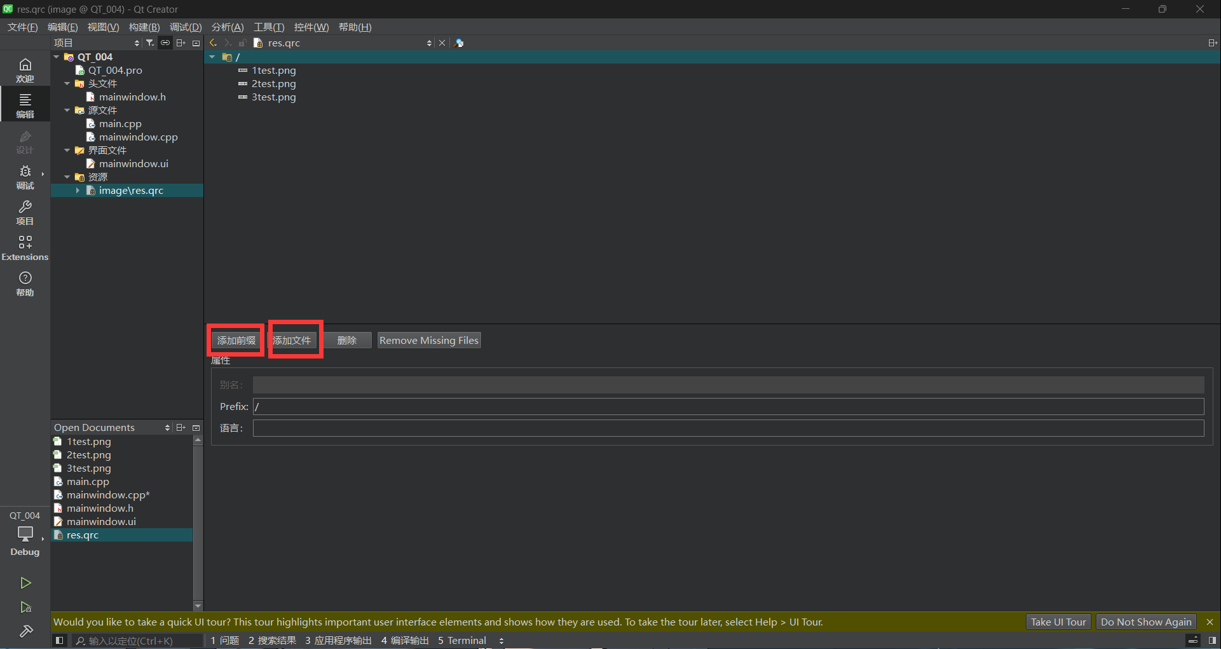Image resolution: width=1221 pixels, height=649 pixels.
Task: Open the Welcome mode in sidebar
Action: pos(25,69)
